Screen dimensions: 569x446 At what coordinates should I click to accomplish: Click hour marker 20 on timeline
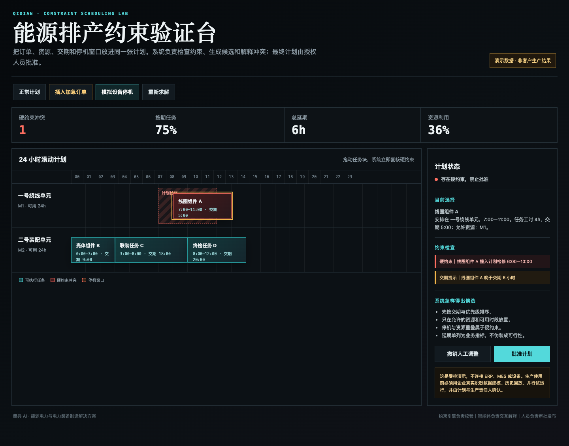[314, 177]
